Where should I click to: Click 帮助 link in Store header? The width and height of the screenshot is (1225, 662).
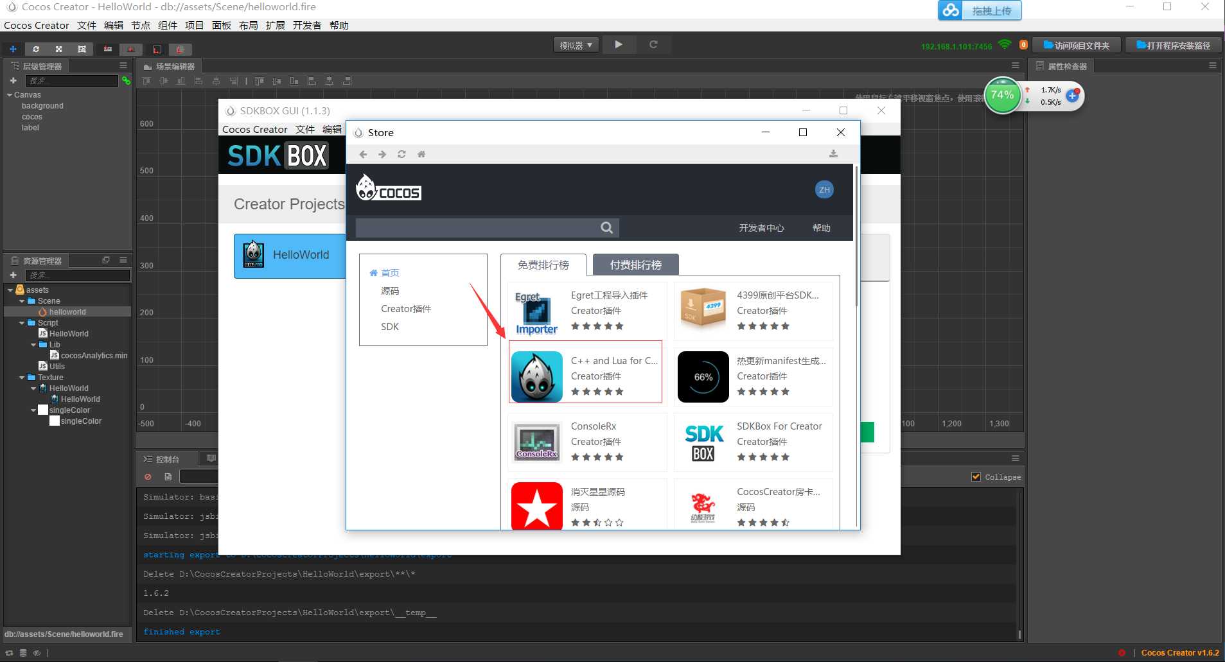[x=821, y=228]
